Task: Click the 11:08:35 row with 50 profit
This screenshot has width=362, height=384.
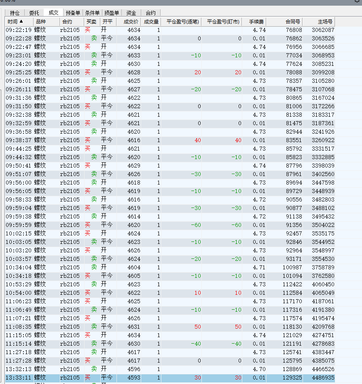Action: coord(162,327)
